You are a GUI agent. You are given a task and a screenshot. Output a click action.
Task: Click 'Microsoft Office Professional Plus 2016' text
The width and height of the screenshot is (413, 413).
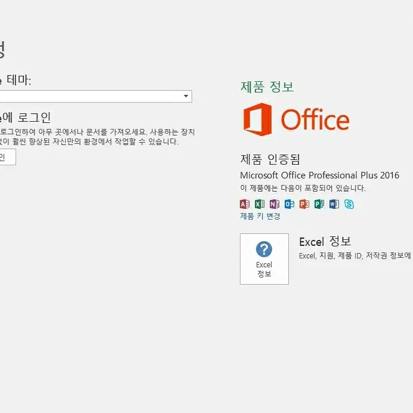click(x=319, y=175)
